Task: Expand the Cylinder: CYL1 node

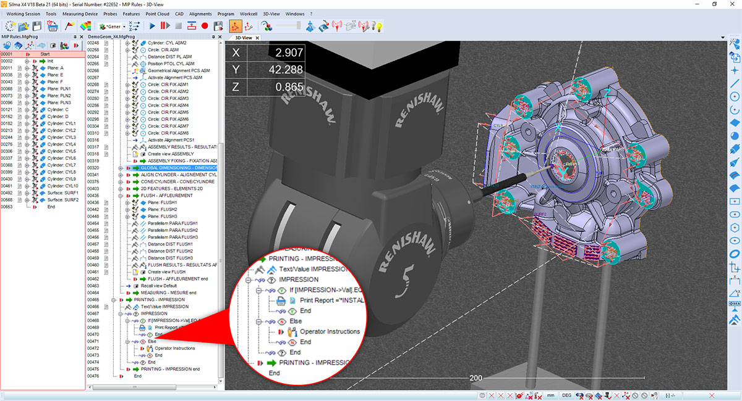Action: (27, 123)
